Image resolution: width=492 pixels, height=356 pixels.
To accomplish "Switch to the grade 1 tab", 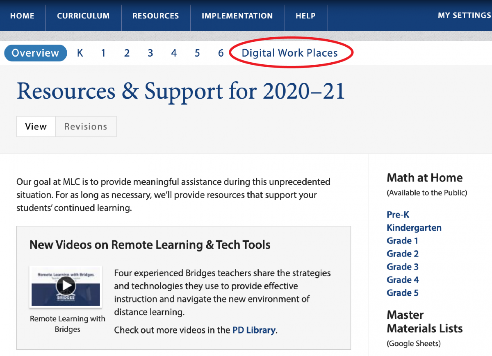I will (103, 53).
